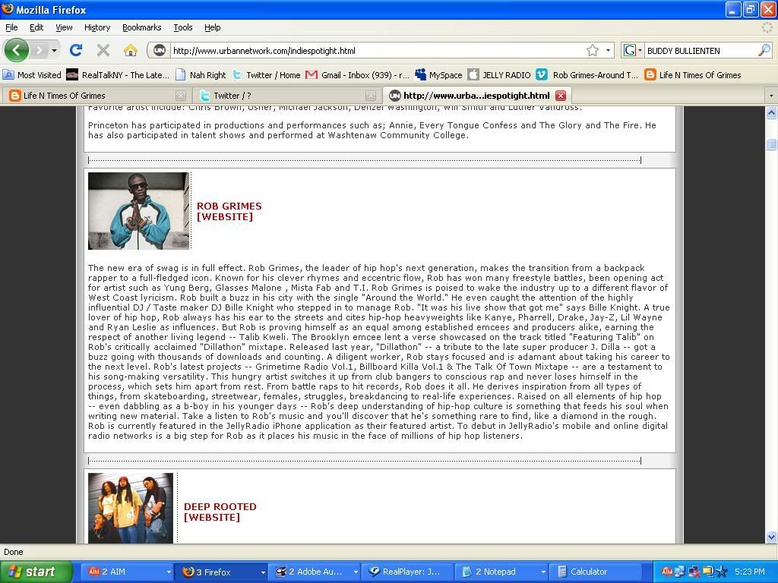
Task: Close the urbannetwork indiespotight tab
Action: 561,95
